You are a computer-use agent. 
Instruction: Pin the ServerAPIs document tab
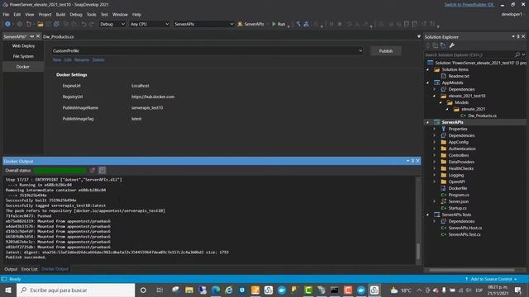[31, 36]
